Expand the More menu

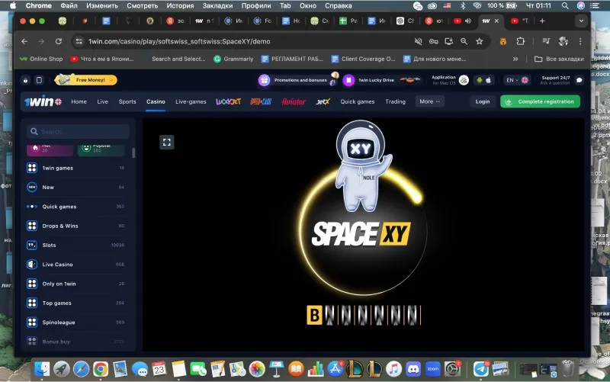click(x=430, y=101)
